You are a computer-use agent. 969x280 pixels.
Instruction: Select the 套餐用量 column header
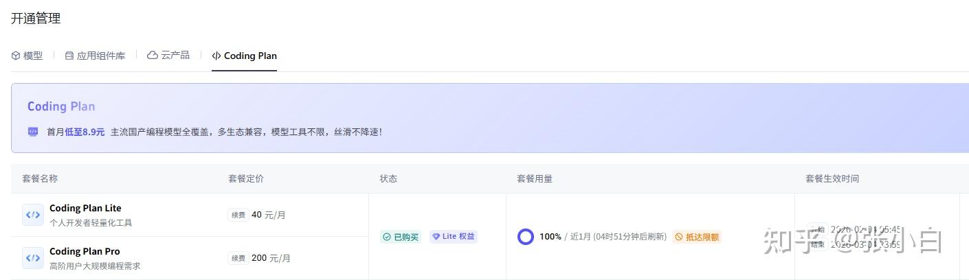(x=535, y=178)
